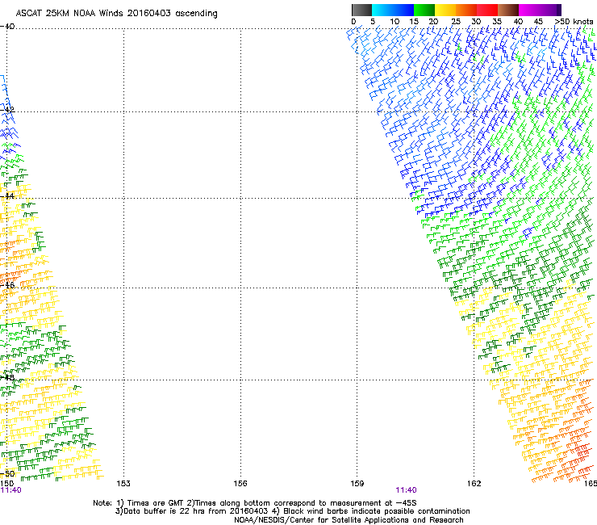Viewport: 597px width, 525px height.
Task: Click the 11:40 time label below longitude 150
Action: coord(10,490)
